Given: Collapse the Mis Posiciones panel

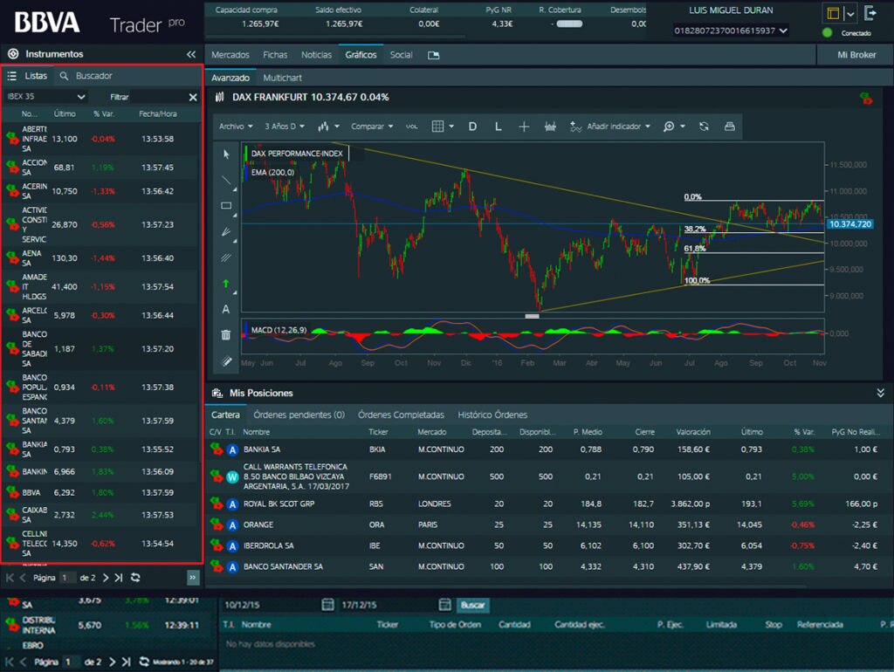Looking at the screenshot, I should 880,393.
